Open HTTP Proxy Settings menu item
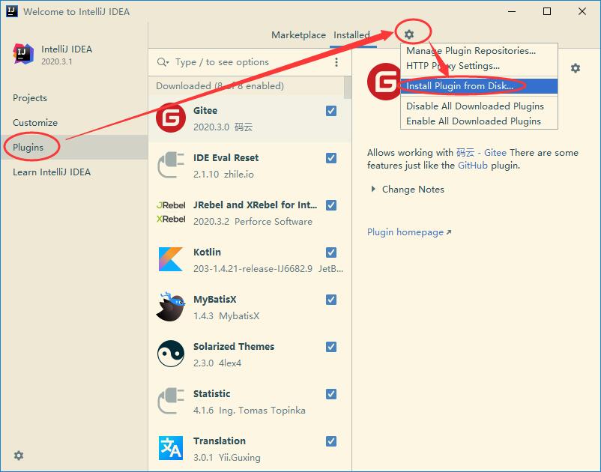 coord(479,66)
